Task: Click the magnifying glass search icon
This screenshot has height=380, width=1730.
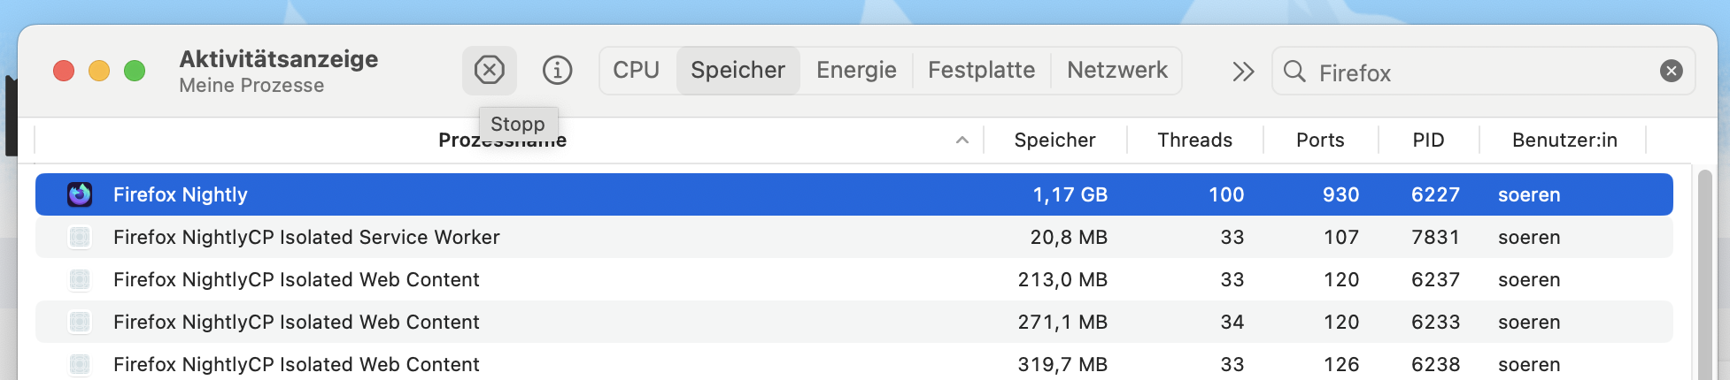Action: (x=1294, y=72)
